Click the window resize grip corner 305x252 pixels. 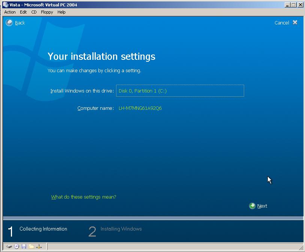click(x=301, y=247)
